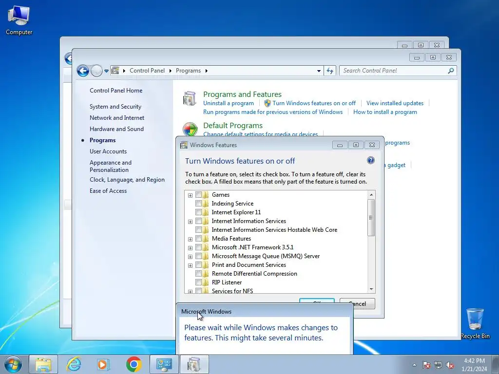
Task: Check the RIP Listener checkbox
Action: point(198,282)
